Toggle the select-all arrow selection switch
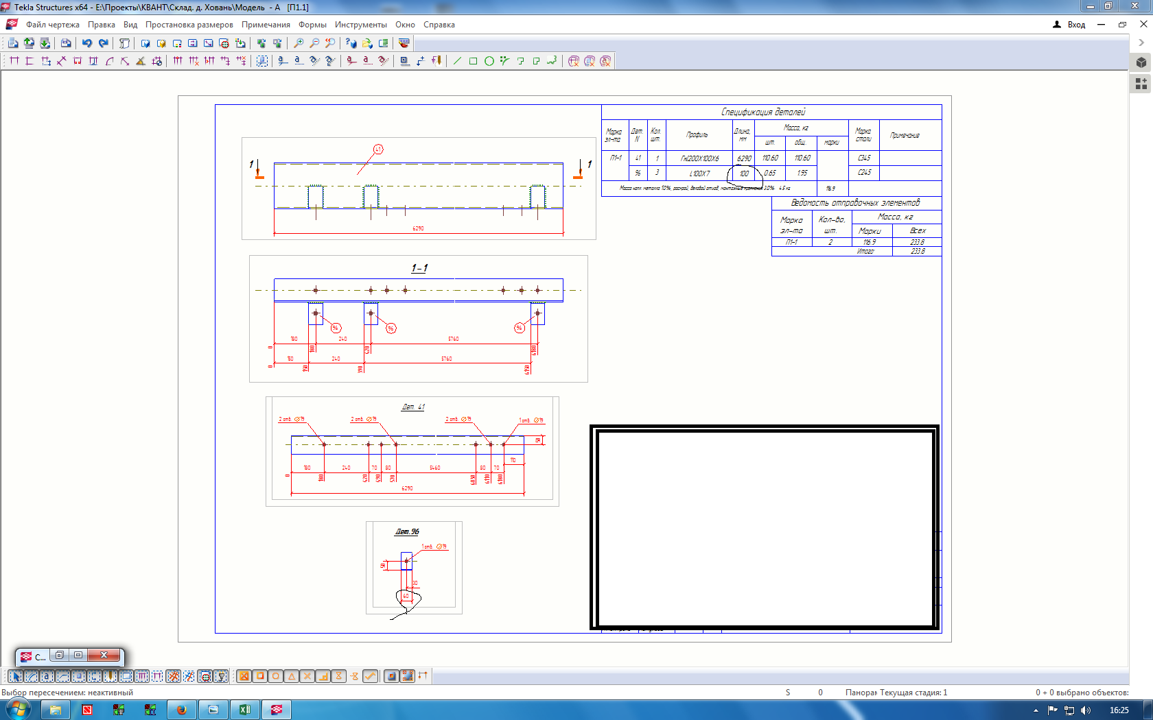 (x=15, y=676)
